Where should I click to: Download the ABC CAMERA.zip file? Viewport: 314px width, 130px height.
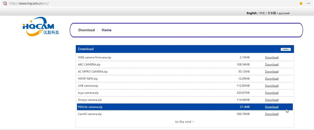point(272,65)
